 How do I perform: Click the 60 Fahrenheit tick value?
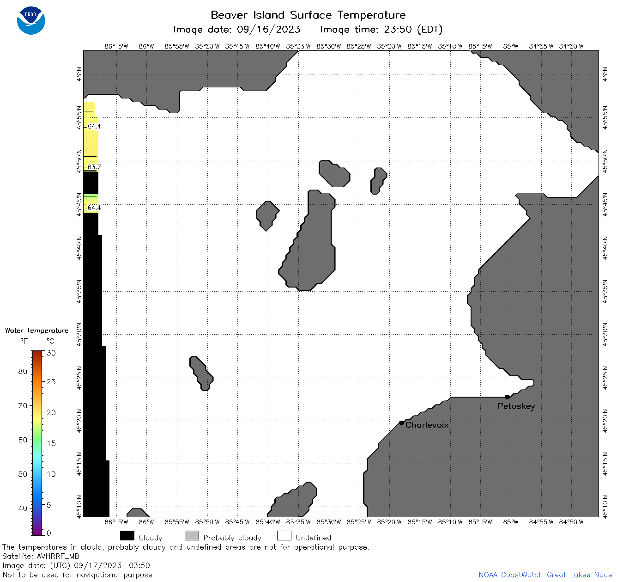click(23, 440)
